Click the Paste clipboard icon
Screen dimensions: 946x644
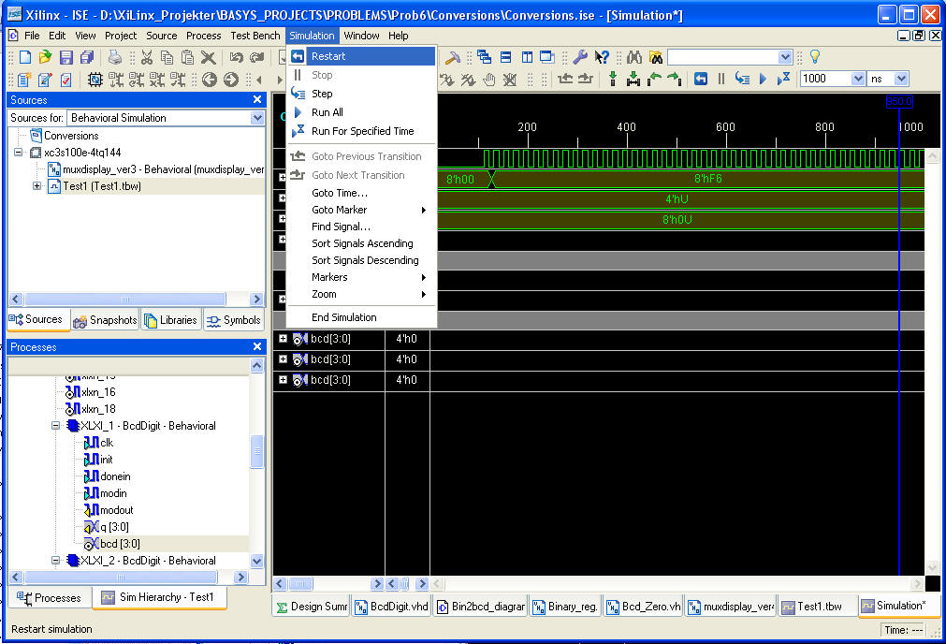click(188, 57)
